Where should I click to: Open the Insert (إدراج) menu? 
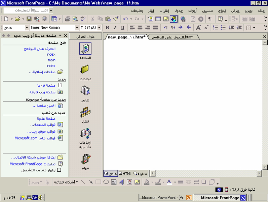(222, 11)
